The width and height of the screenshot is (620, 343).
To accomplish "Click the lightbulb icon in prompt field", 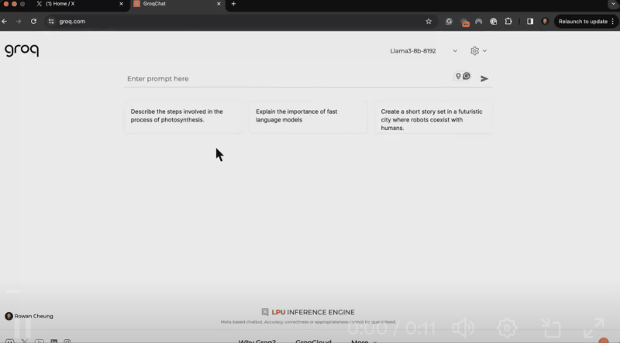I will pos(458,76).
